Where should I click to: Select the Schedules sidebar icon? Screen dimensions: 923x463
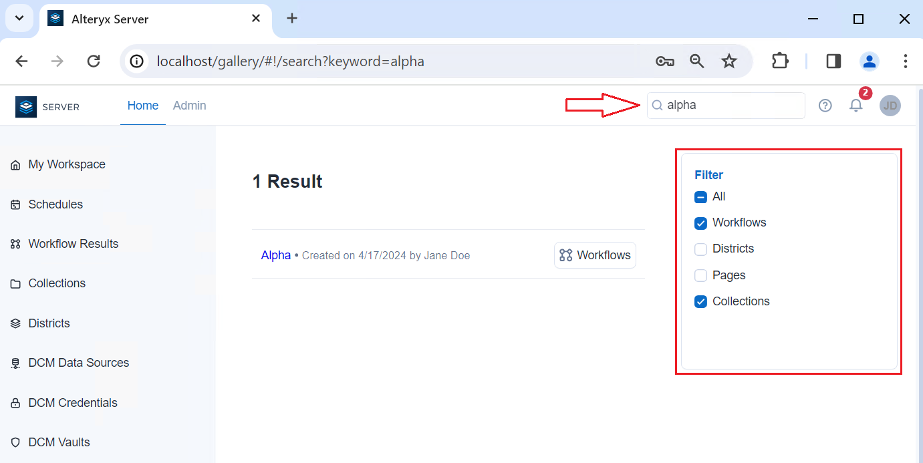tap(15, 204)
